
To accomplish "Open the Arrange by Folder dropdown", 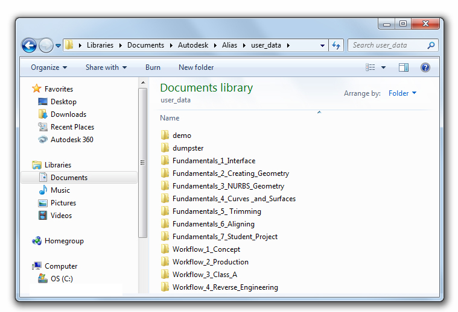I will [402, 93].
